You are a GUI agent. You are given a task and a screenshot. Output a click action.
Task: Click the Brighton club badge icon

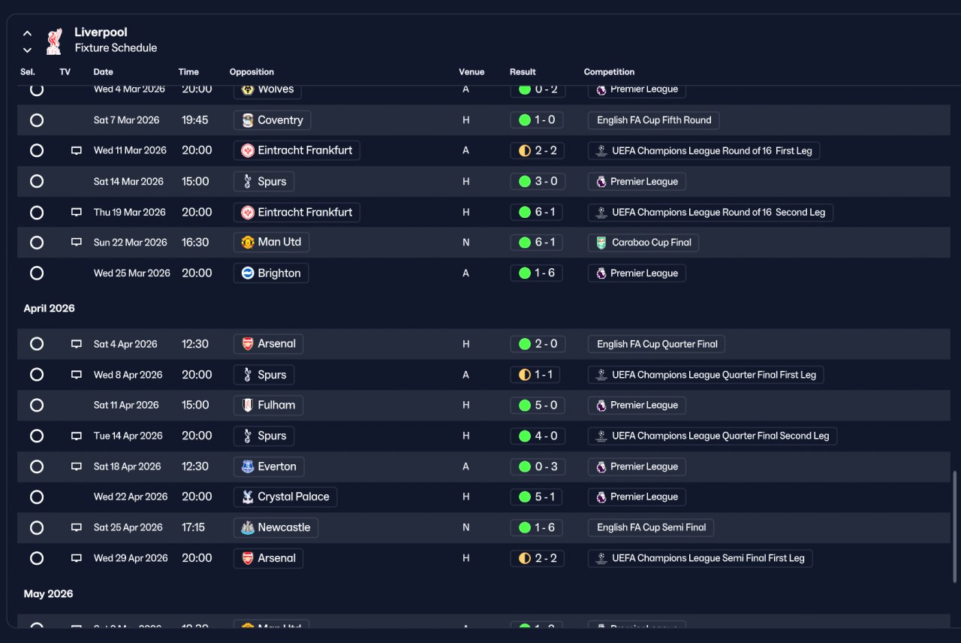pyautogui.click(x=247, y=273)
